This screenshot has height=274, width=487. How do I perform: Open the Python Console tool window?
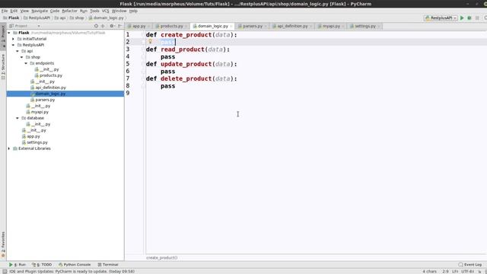tap(75, 265)
